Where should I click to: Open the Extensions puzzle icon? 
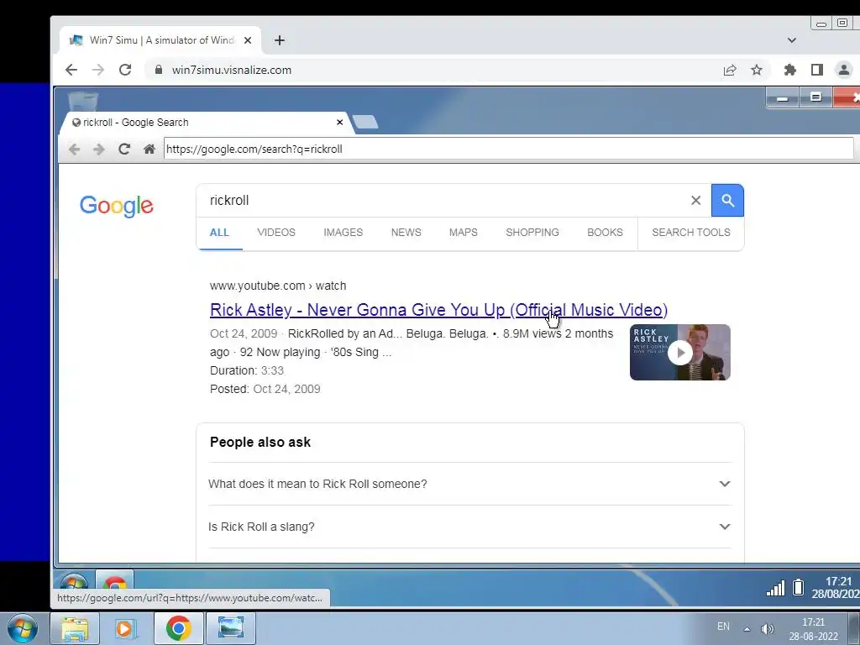click(x=789, y=71)
